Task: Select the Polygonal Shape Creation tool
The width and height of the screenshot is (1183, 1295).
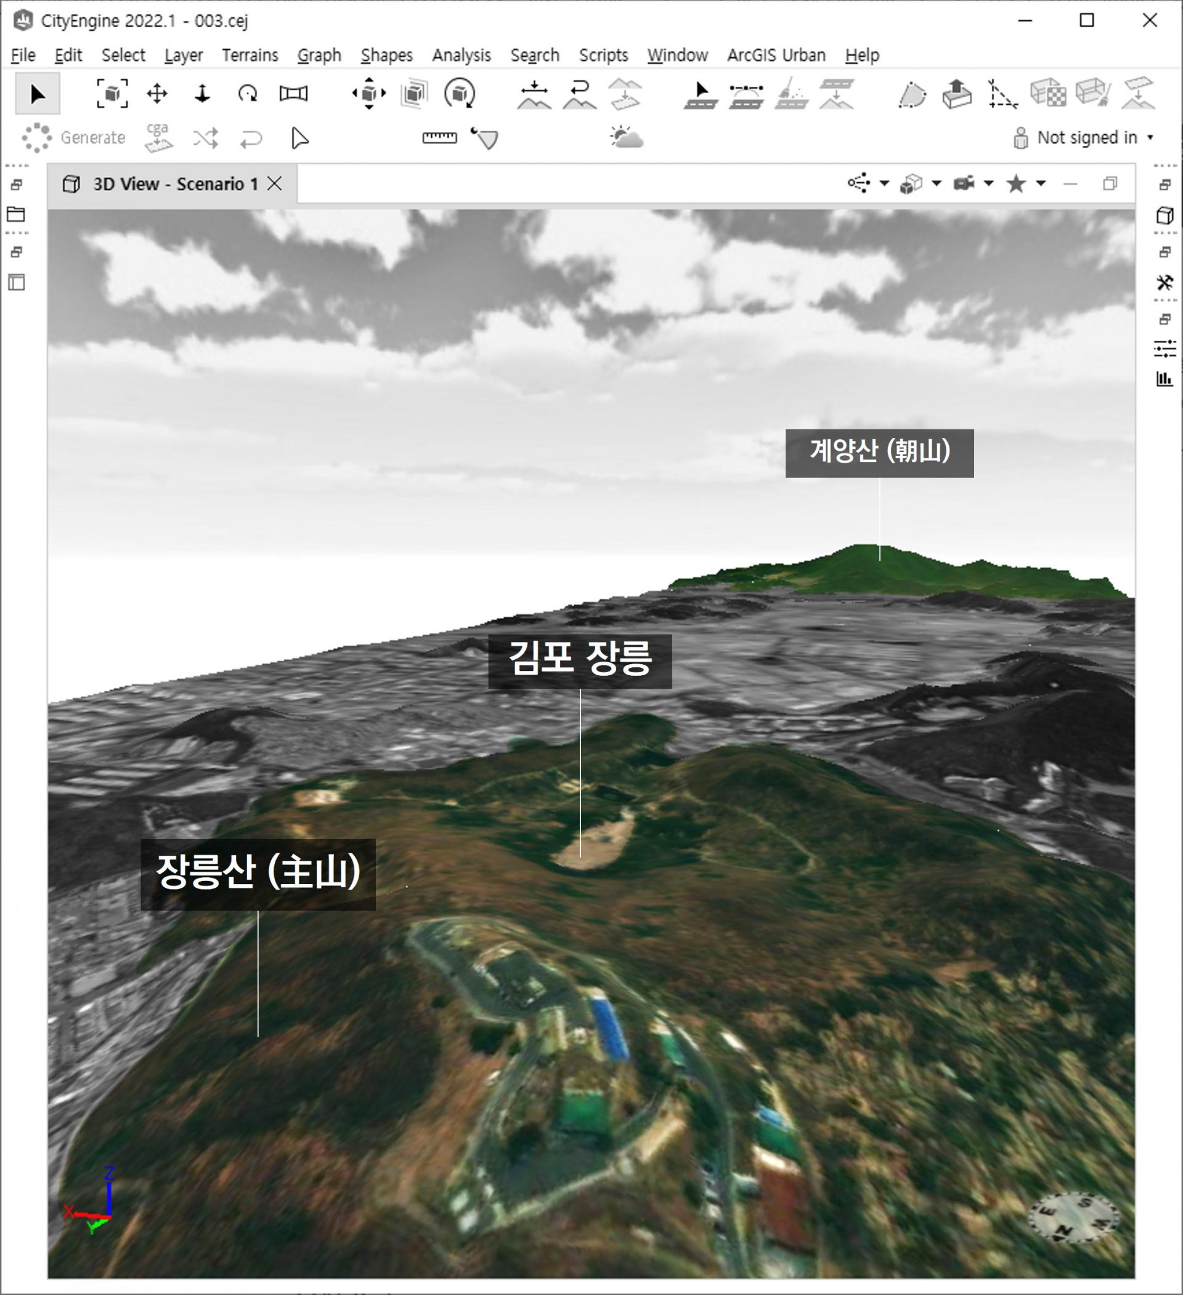Action: click(912, 94)
